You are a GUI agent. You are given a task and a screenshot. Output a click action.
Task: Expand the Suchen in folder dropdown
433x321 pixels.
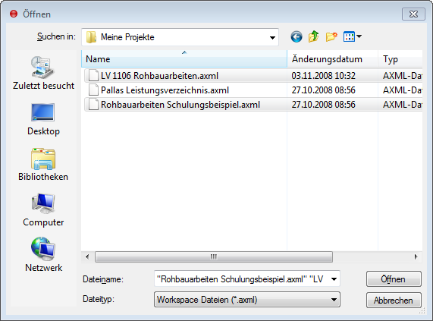click(x=272, y=37)
